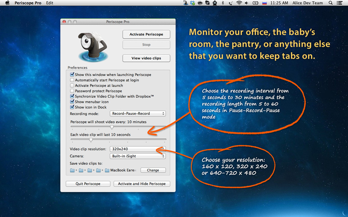Check Activate Periscope at launch
The image size is (348, 217).
click(x=72, y=85)
